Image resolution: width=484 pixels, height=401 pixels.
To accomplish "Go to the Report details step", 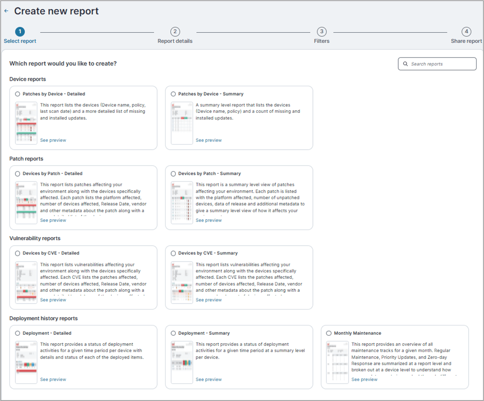I will 175,32.
